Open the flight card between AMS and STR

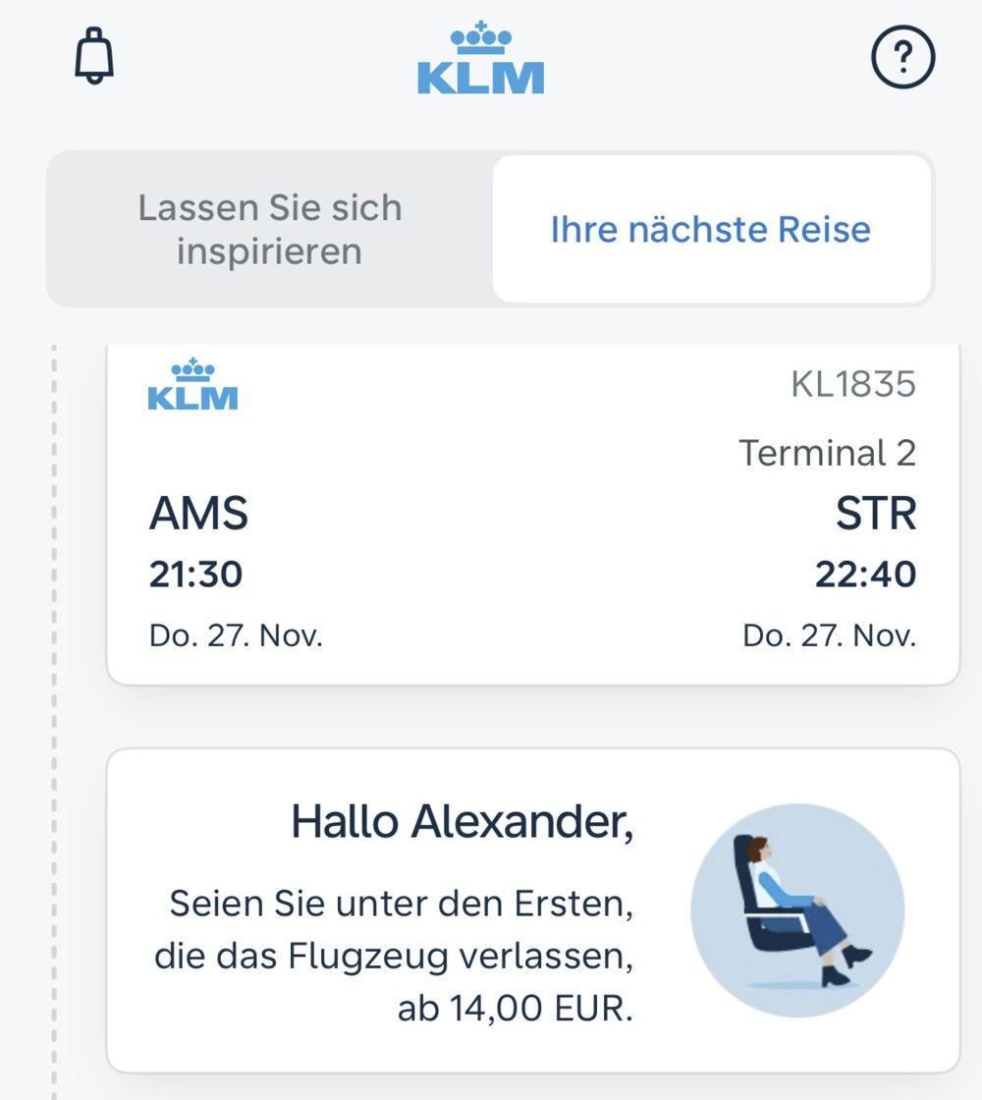(x=530, y=550)
